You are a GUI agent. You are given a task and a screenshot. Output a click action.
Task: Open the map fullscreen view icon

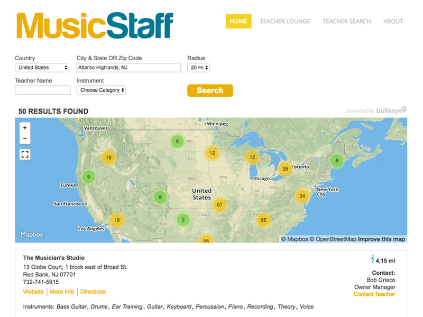(x=25, y=155)
